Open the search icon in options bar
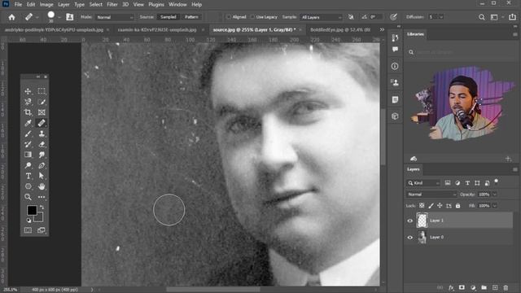The image size is (521, 293). (x=481, y=17)
